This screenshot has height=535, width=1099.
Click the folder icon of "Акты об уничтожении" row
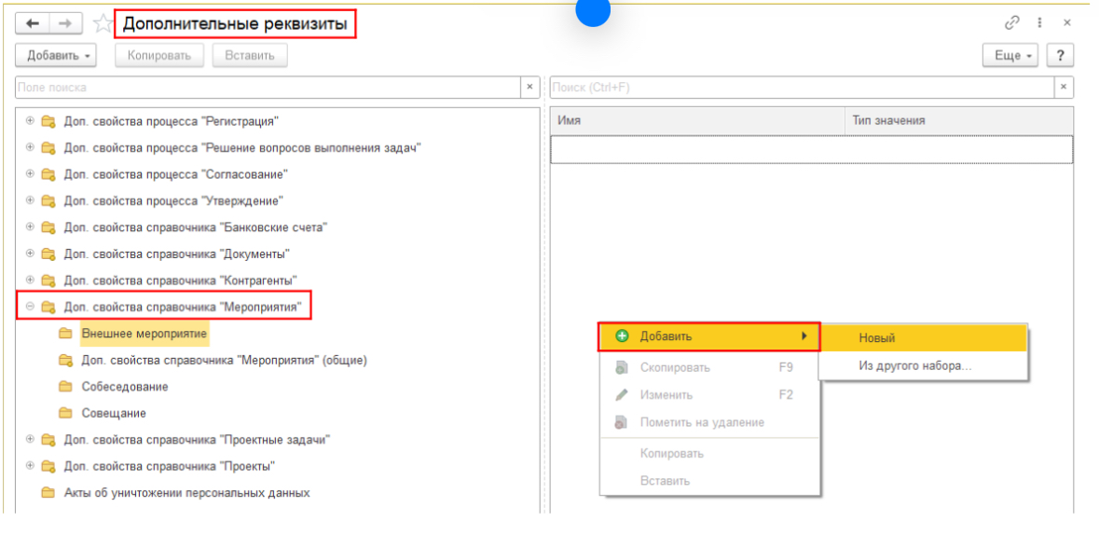[x=48, y=493]
